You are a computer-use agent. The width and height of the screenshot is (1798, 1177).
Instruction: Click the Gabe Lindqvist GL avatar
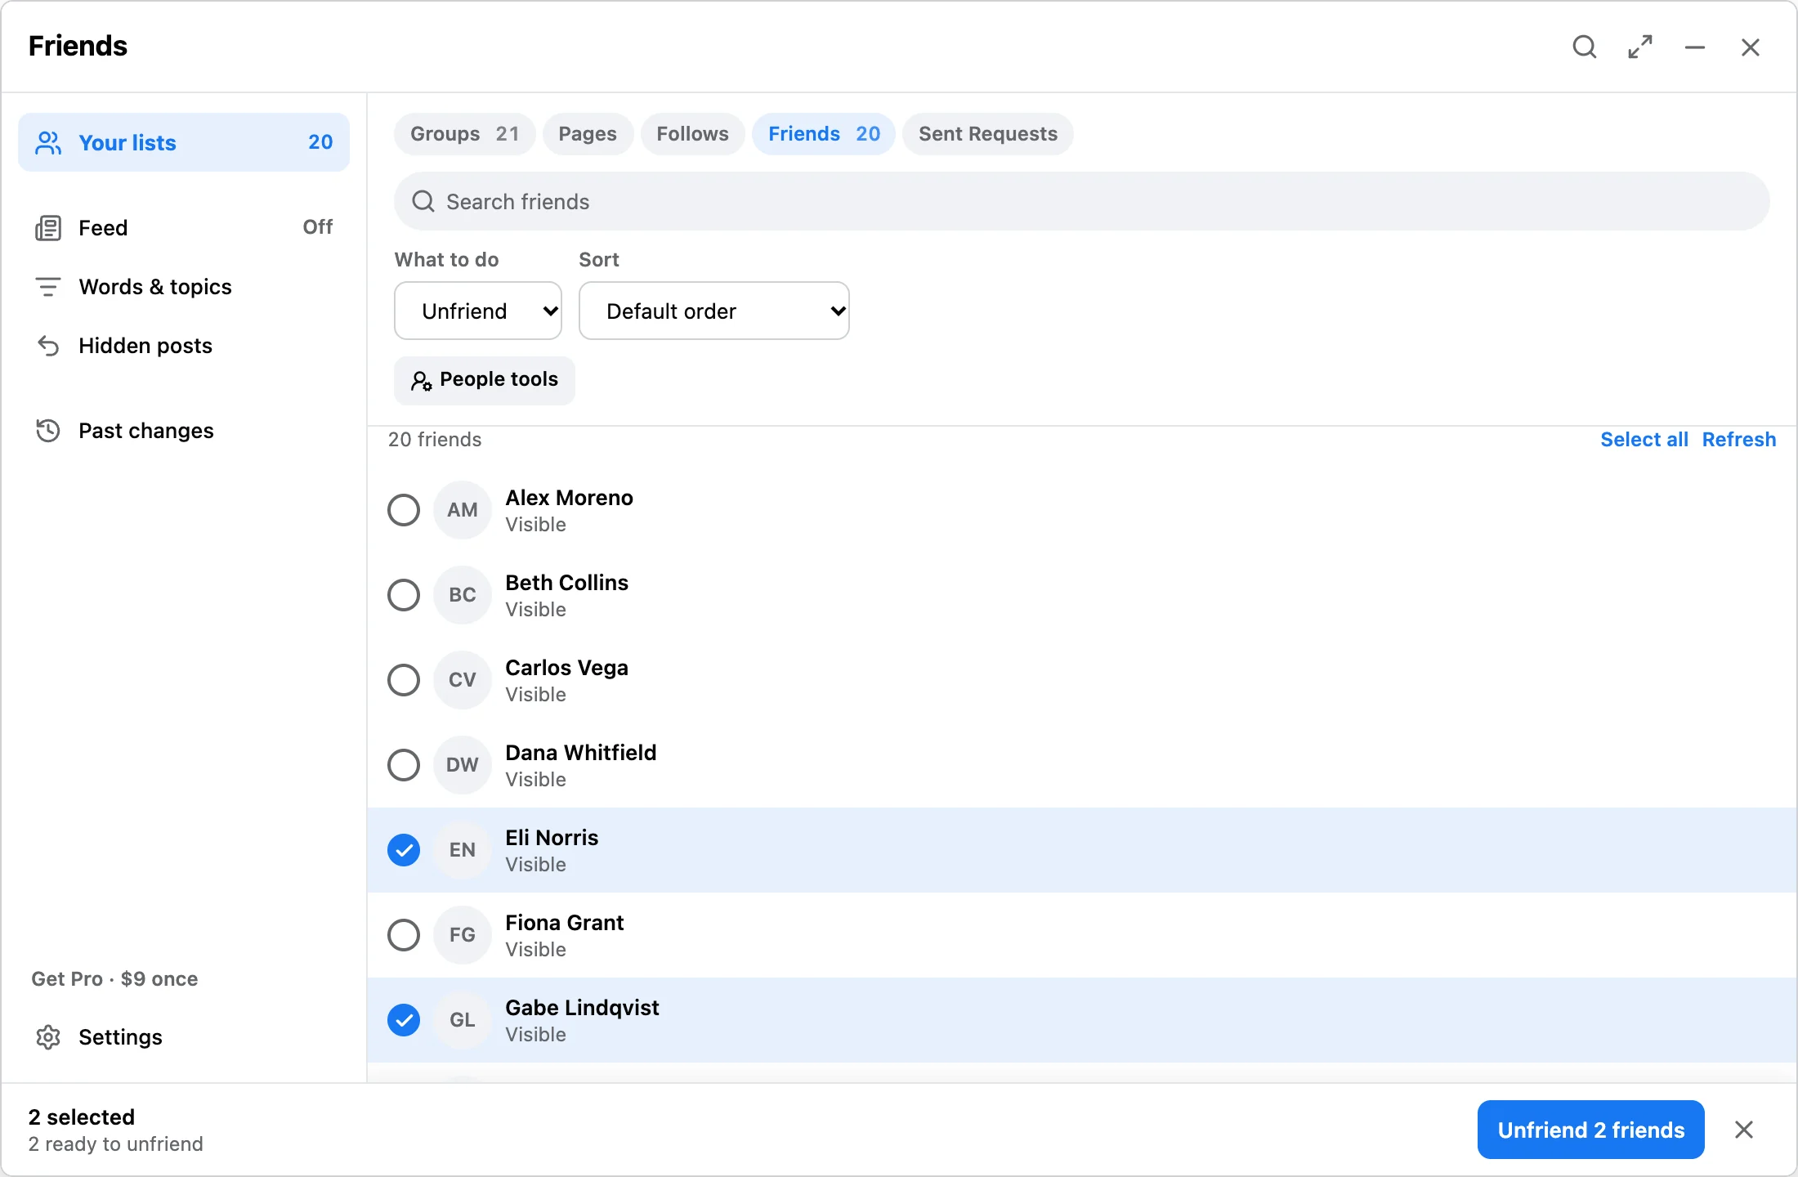(463, 1020)
